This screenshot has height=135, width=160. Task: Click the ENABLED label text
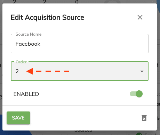pos(26,94)
